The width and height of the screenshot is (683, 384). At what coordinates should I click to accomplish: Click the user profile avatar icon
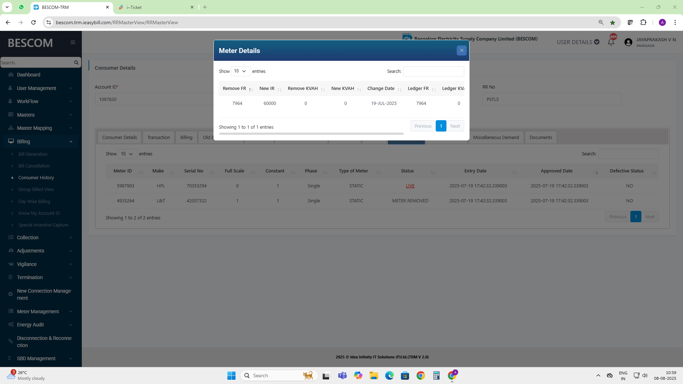(628, 42)
